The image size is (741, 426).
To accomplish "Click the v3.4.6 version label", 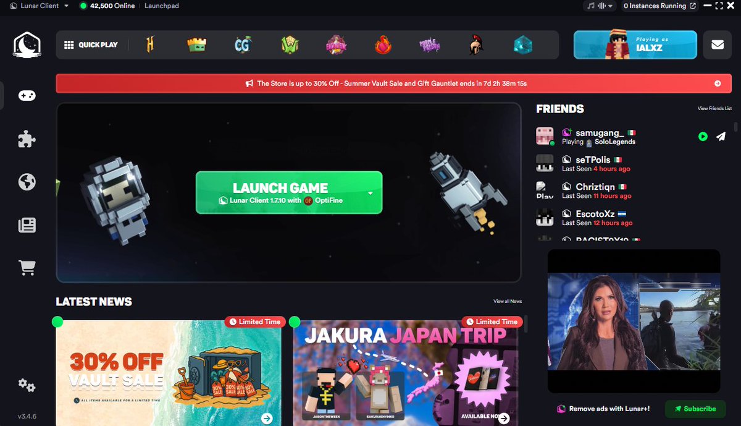I will tap(27, 417).
